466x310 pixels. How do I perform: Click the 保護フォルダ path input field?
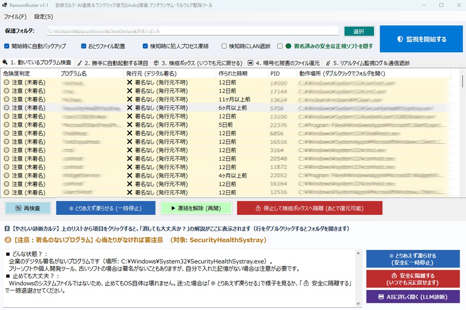pos(192,31)
